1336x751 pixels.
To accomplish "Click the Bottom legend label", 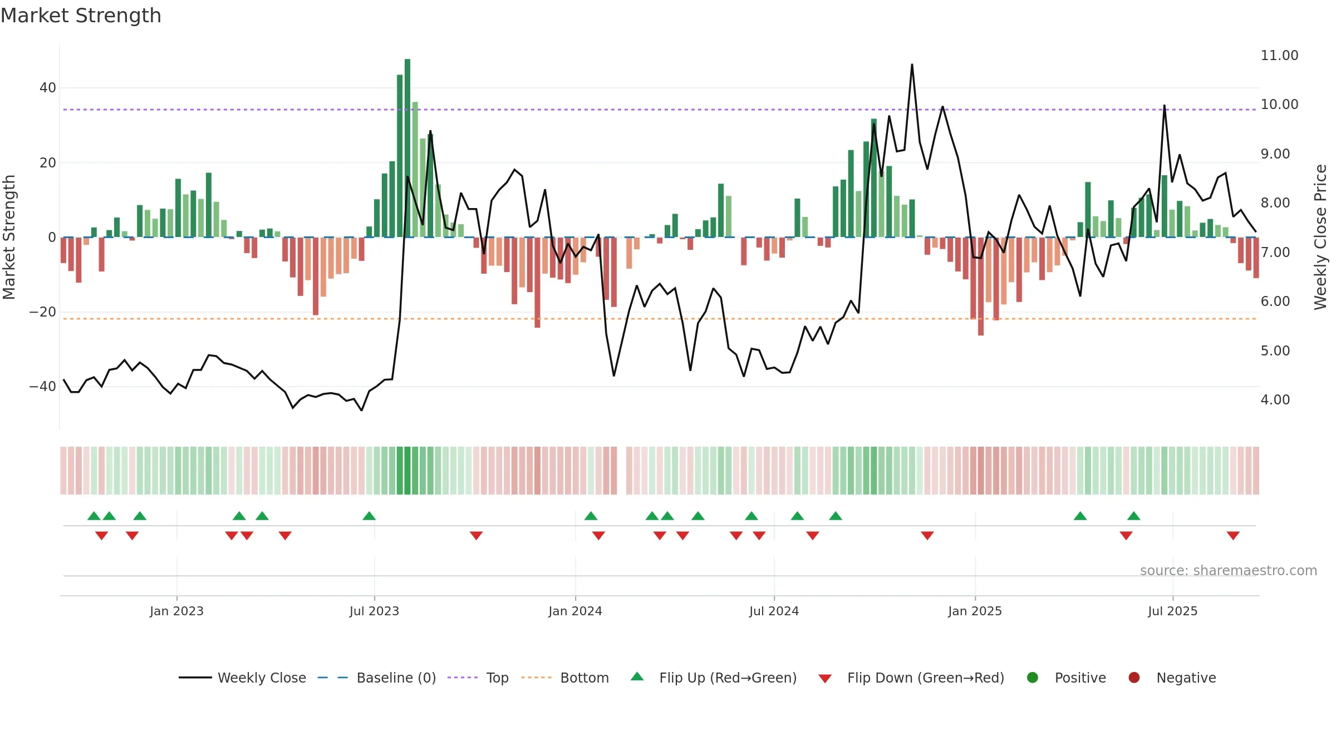I will point(584,678).
